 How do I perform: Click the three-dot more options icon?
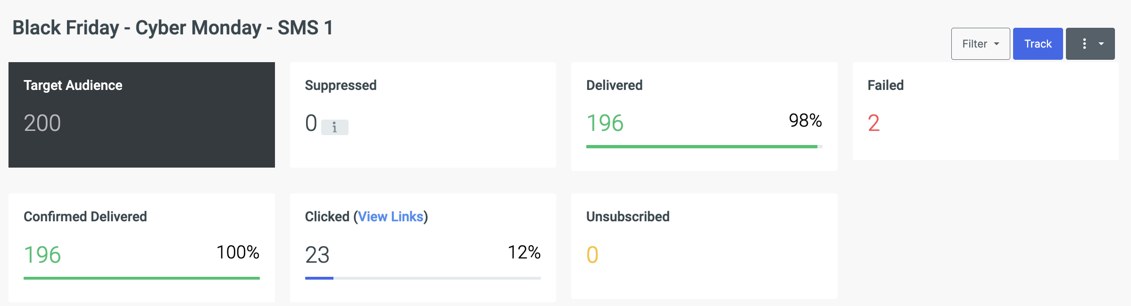pyautogui.click(x=1084, y=44)
